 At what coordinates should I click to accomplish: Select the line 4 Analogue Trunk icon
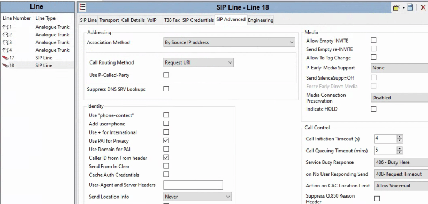[x=5, y=50]
